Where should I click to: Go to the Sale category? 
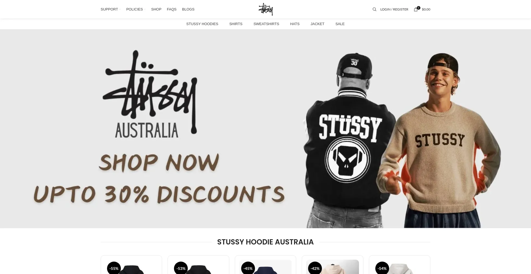coord(340,24)
